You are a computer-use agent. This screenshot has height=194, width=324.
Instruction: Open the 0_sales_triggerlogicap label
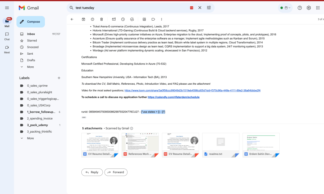coord(40,99)
